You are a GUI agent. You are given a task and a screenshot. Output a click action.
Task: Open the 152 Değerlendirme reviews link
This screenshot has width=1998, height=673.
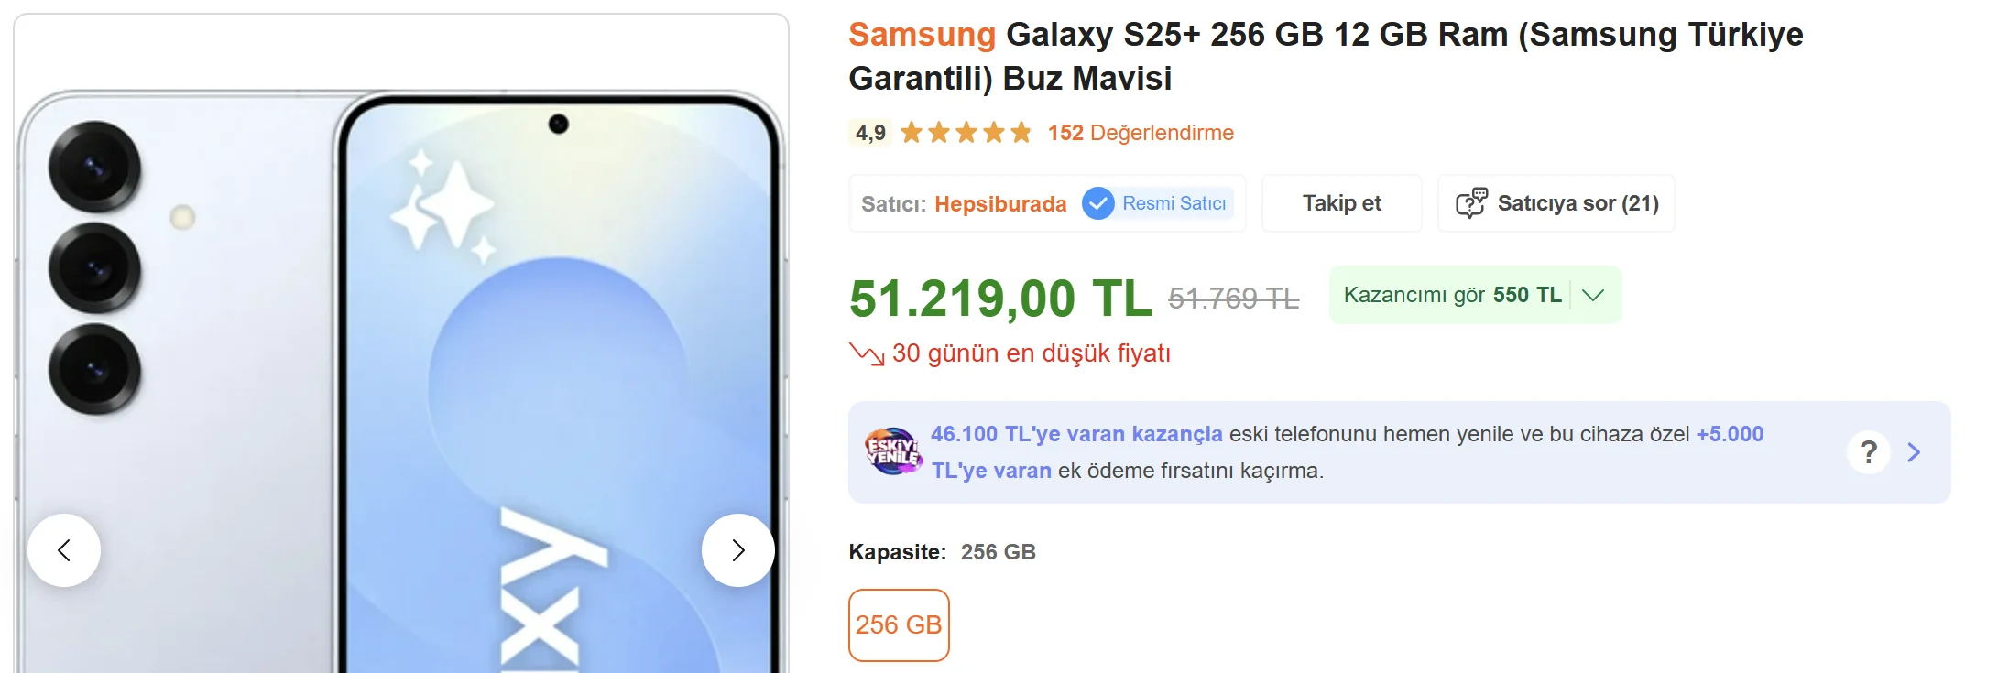coord(1141,133)
